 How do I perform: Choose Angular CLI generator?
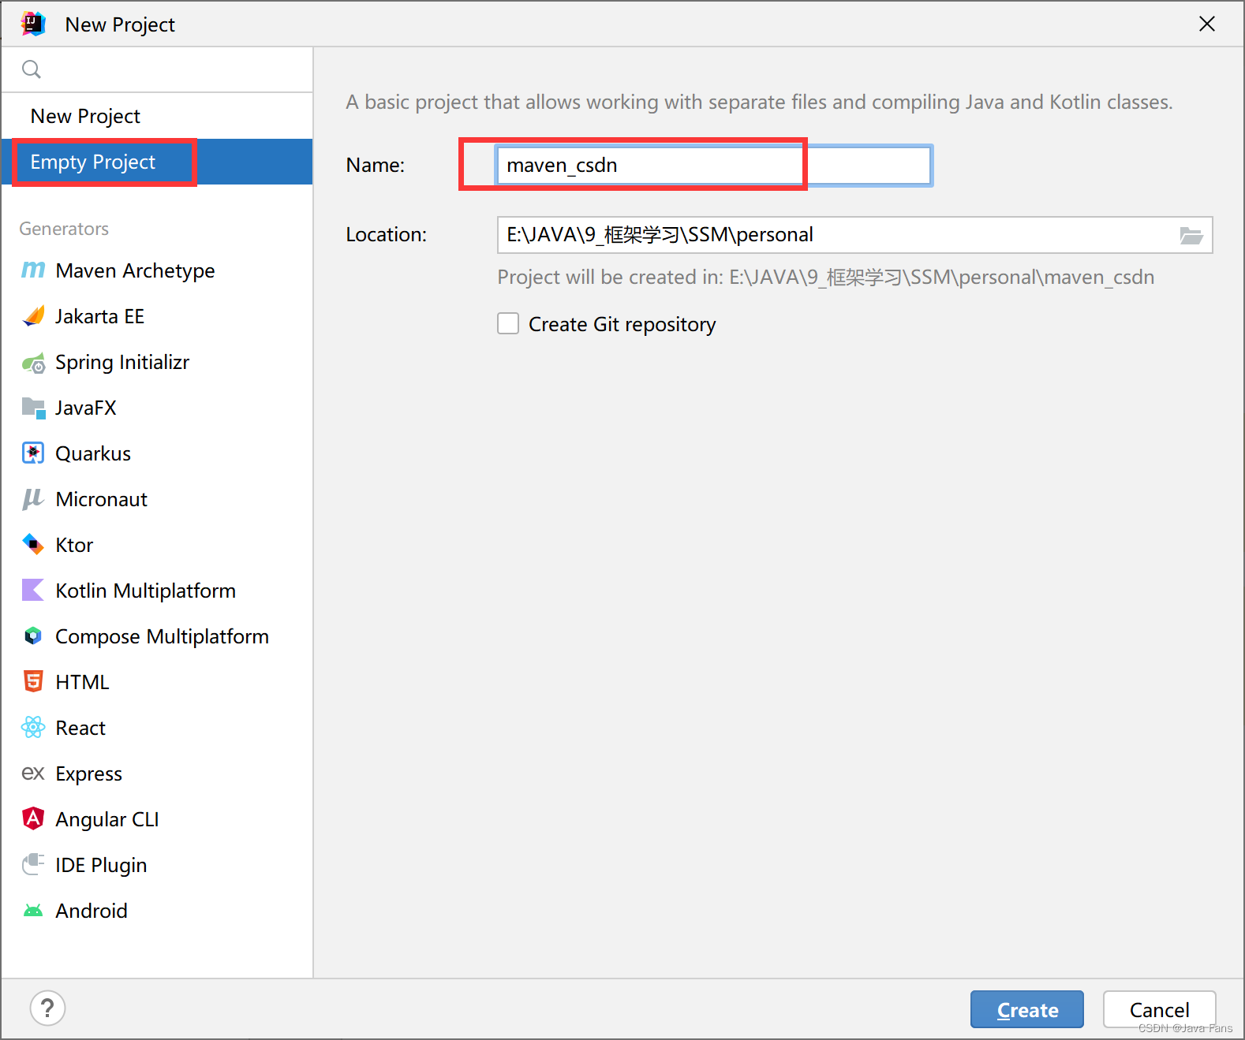pyautogui.click(x=157, y=819)
